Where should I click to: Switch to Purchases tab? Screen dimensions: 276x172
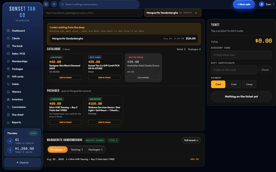coord(57,150)
